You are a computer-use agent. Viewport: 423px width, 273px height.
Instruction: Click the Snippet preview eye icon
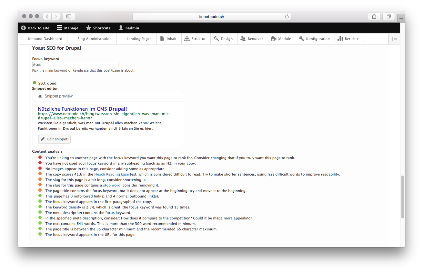[40, 96]
